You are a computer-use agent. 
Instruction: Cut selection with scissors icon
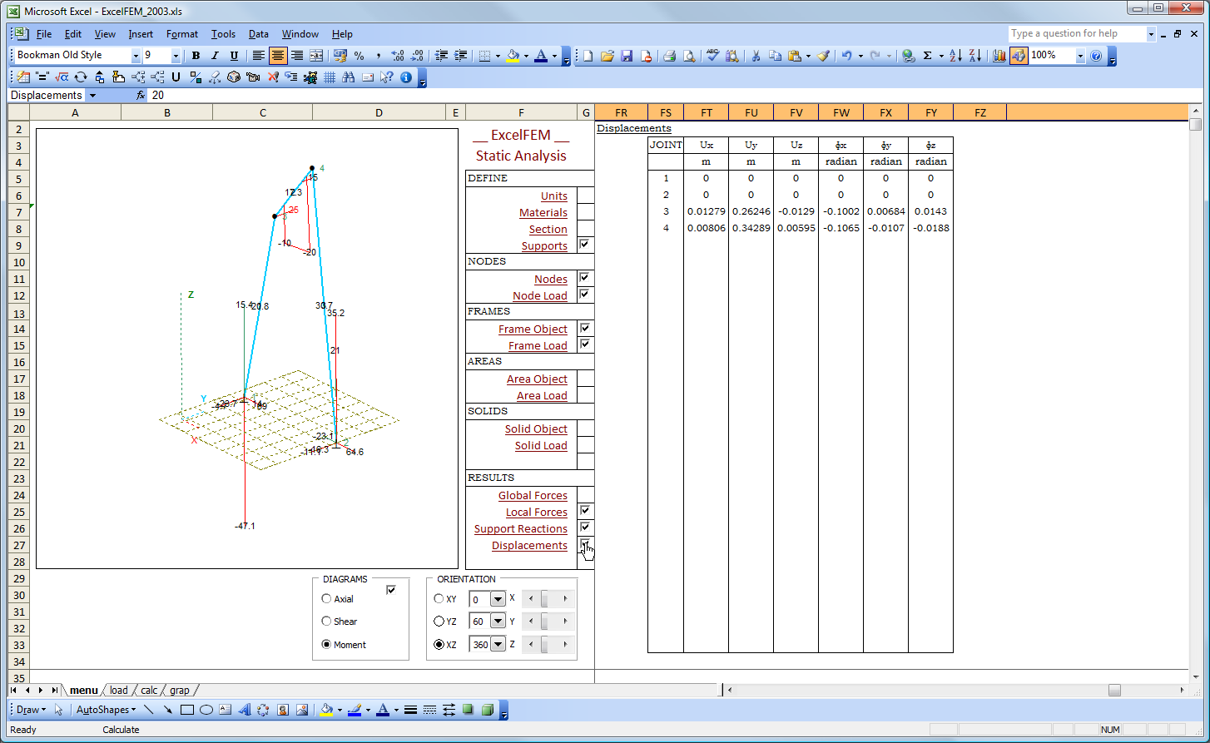[x=756, y=56]
